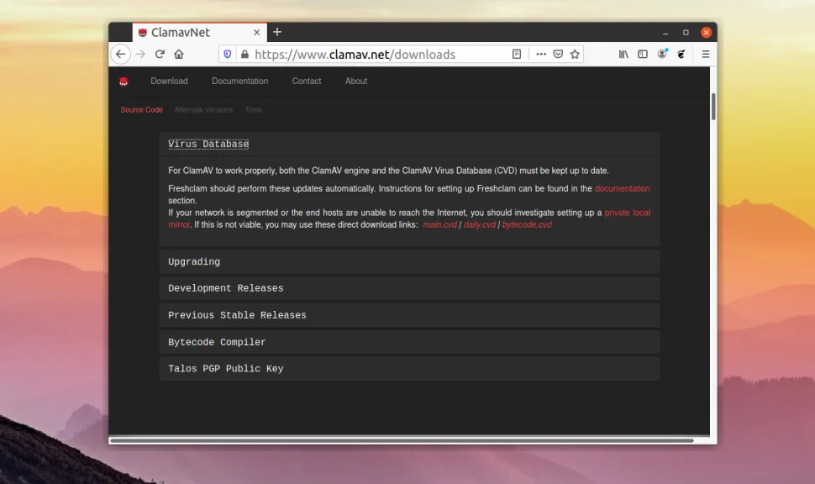Show site security padlock info
This screenshot has height=484, width=815.
pyautogui.click(x=244, y=54)
